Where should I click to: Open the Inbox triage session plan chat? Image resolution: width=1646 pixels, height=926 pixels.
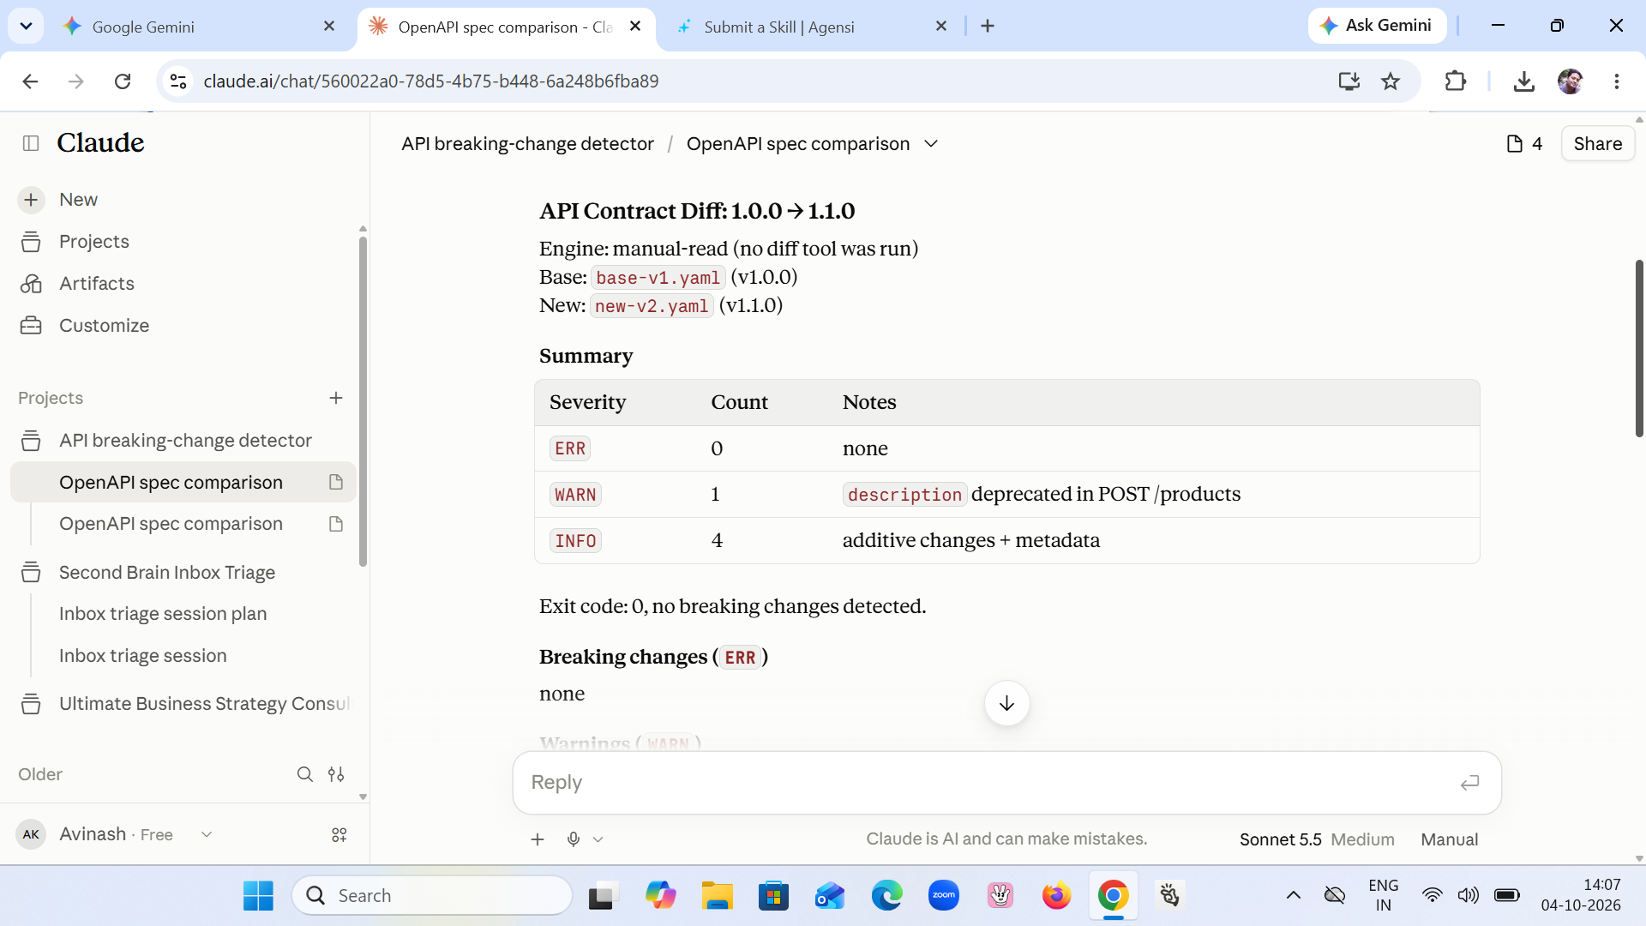pos(163,614)
